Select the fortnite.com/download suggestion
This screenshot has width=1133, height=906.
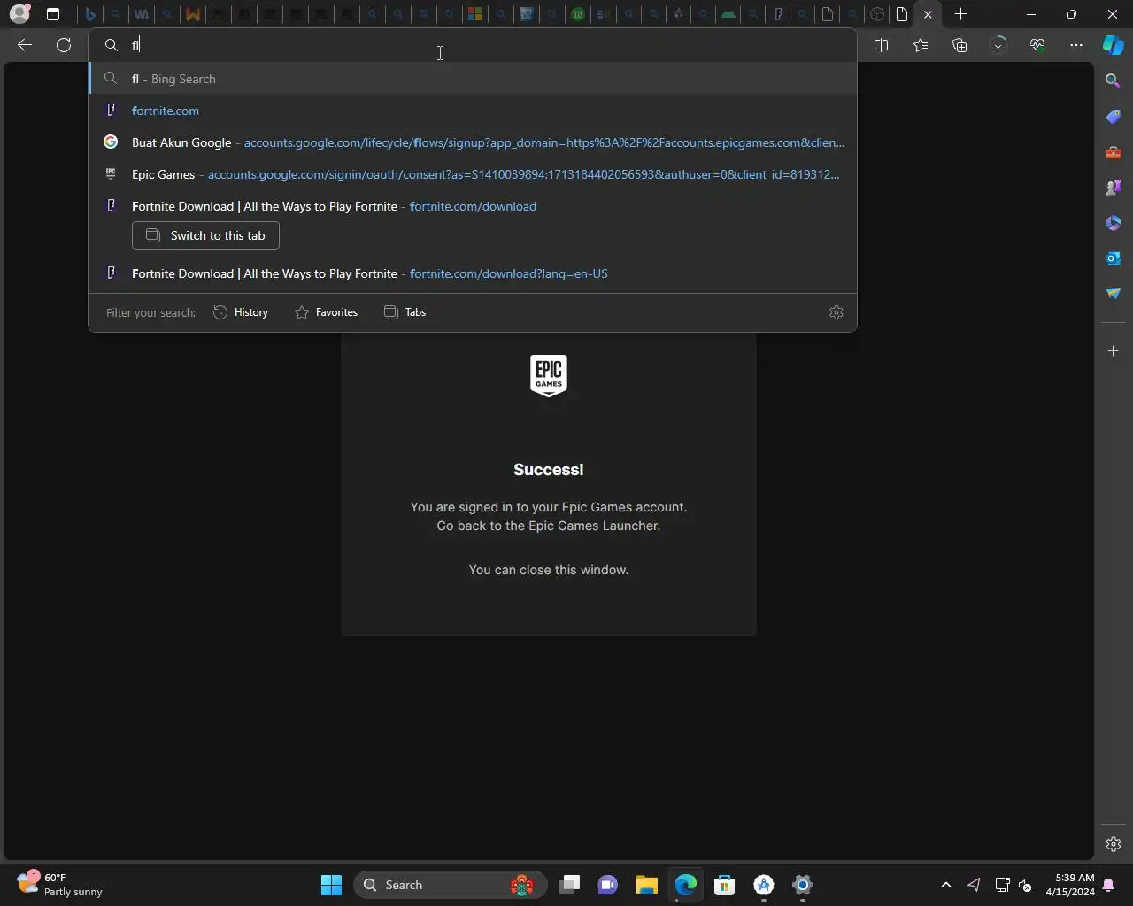(x=473, y=206)
